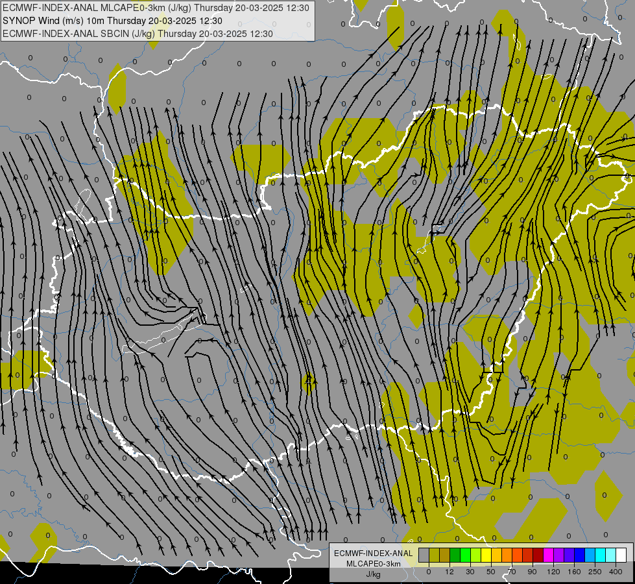Click the MLCAPE0-3km layer title line
The height and width of the screenshot is (584, 635).
[156, 8]
